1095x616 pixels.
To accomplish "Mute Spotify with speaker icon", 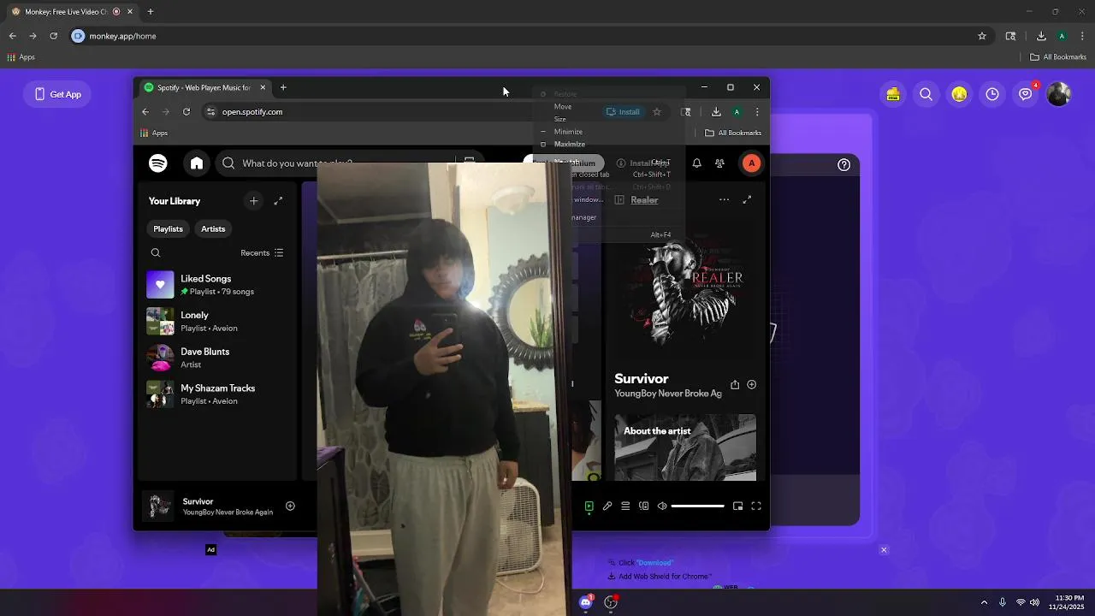I will click(x=662, y=506).
